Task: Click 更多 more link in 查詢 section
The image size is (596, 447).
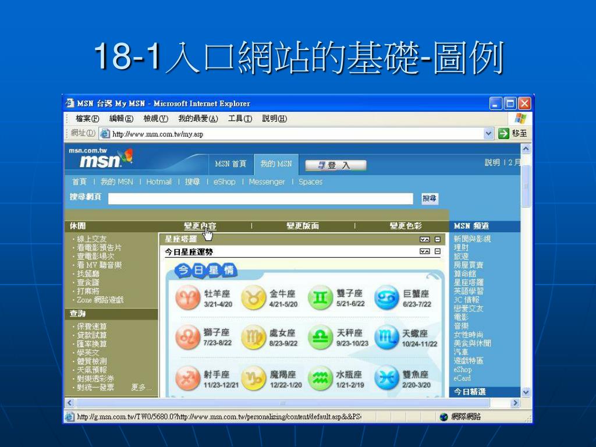Action: (x=140, y=387)
